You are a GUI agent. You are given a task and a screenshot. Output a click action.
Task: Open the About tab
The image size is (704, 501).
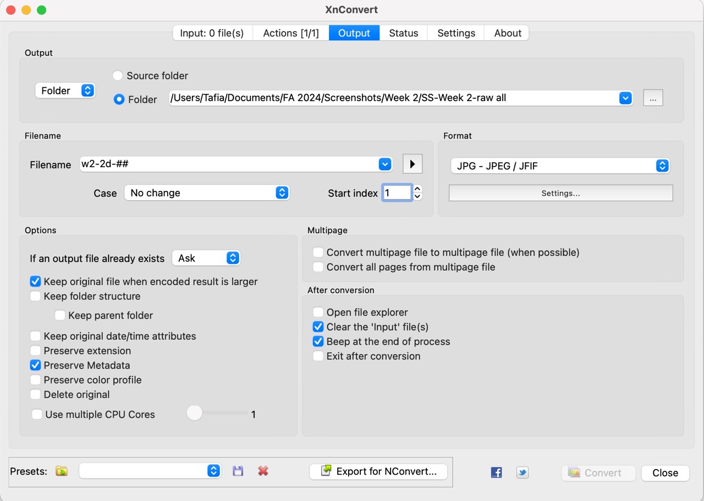(x=508, y=33)
